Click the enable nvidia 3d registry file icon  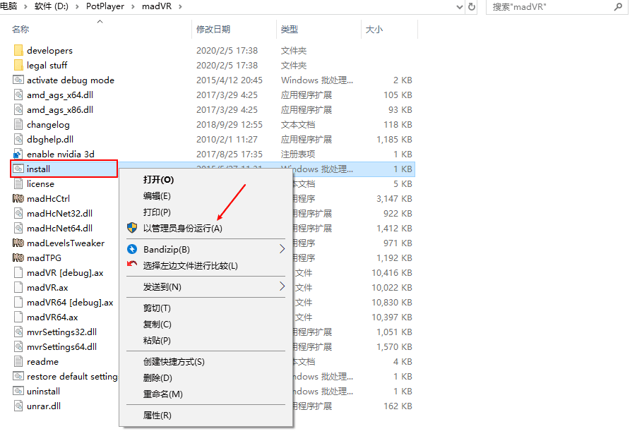[18, 155]
